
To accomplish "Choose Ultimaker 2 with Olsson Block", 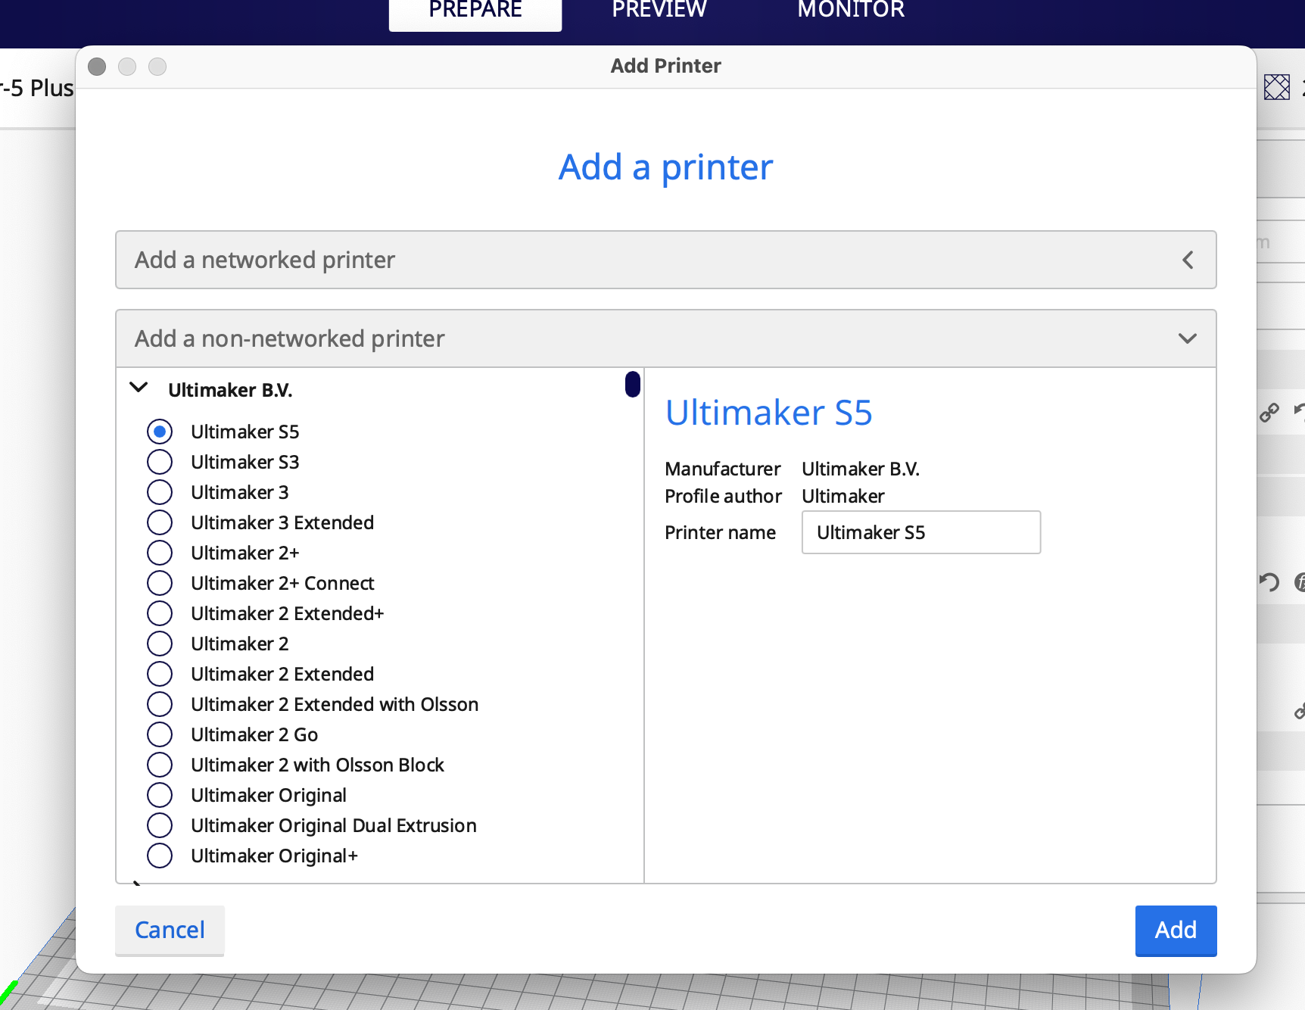I will coord(160,765).
